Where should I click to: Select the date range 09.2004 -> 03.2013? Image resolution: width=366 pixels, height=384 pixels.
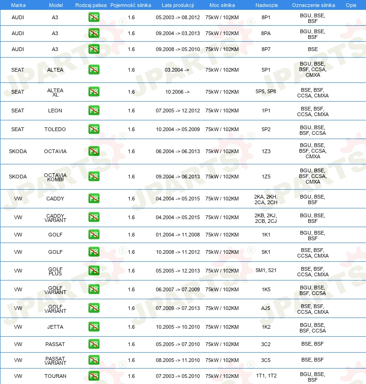coord(178,33)
